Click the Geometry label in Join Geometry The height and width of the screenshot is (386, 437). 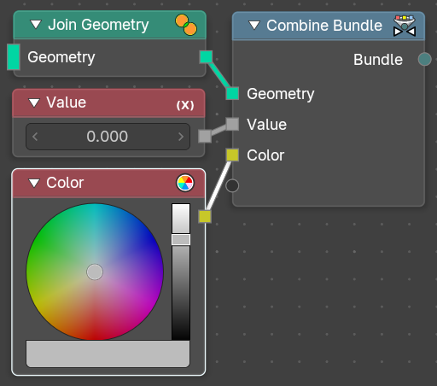[61, 57]
